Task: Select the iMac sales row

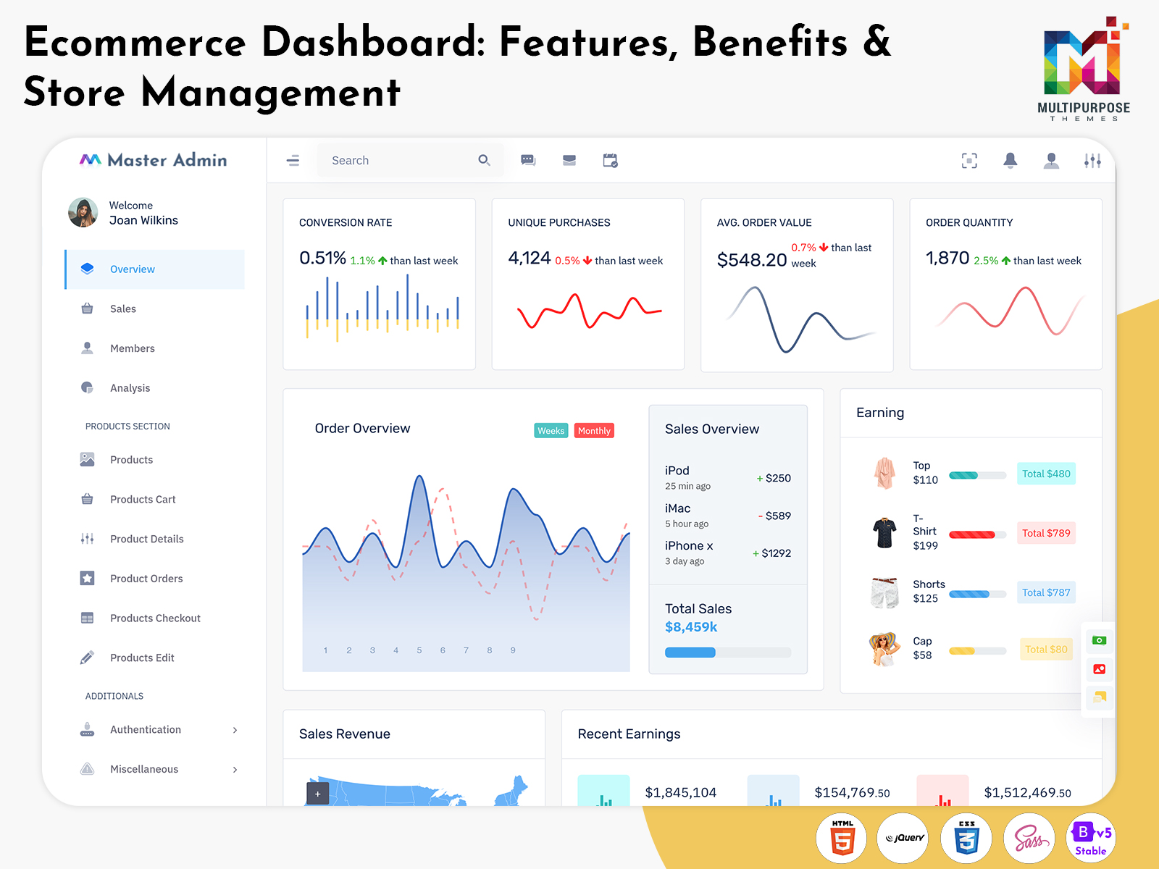Action: 728,515
